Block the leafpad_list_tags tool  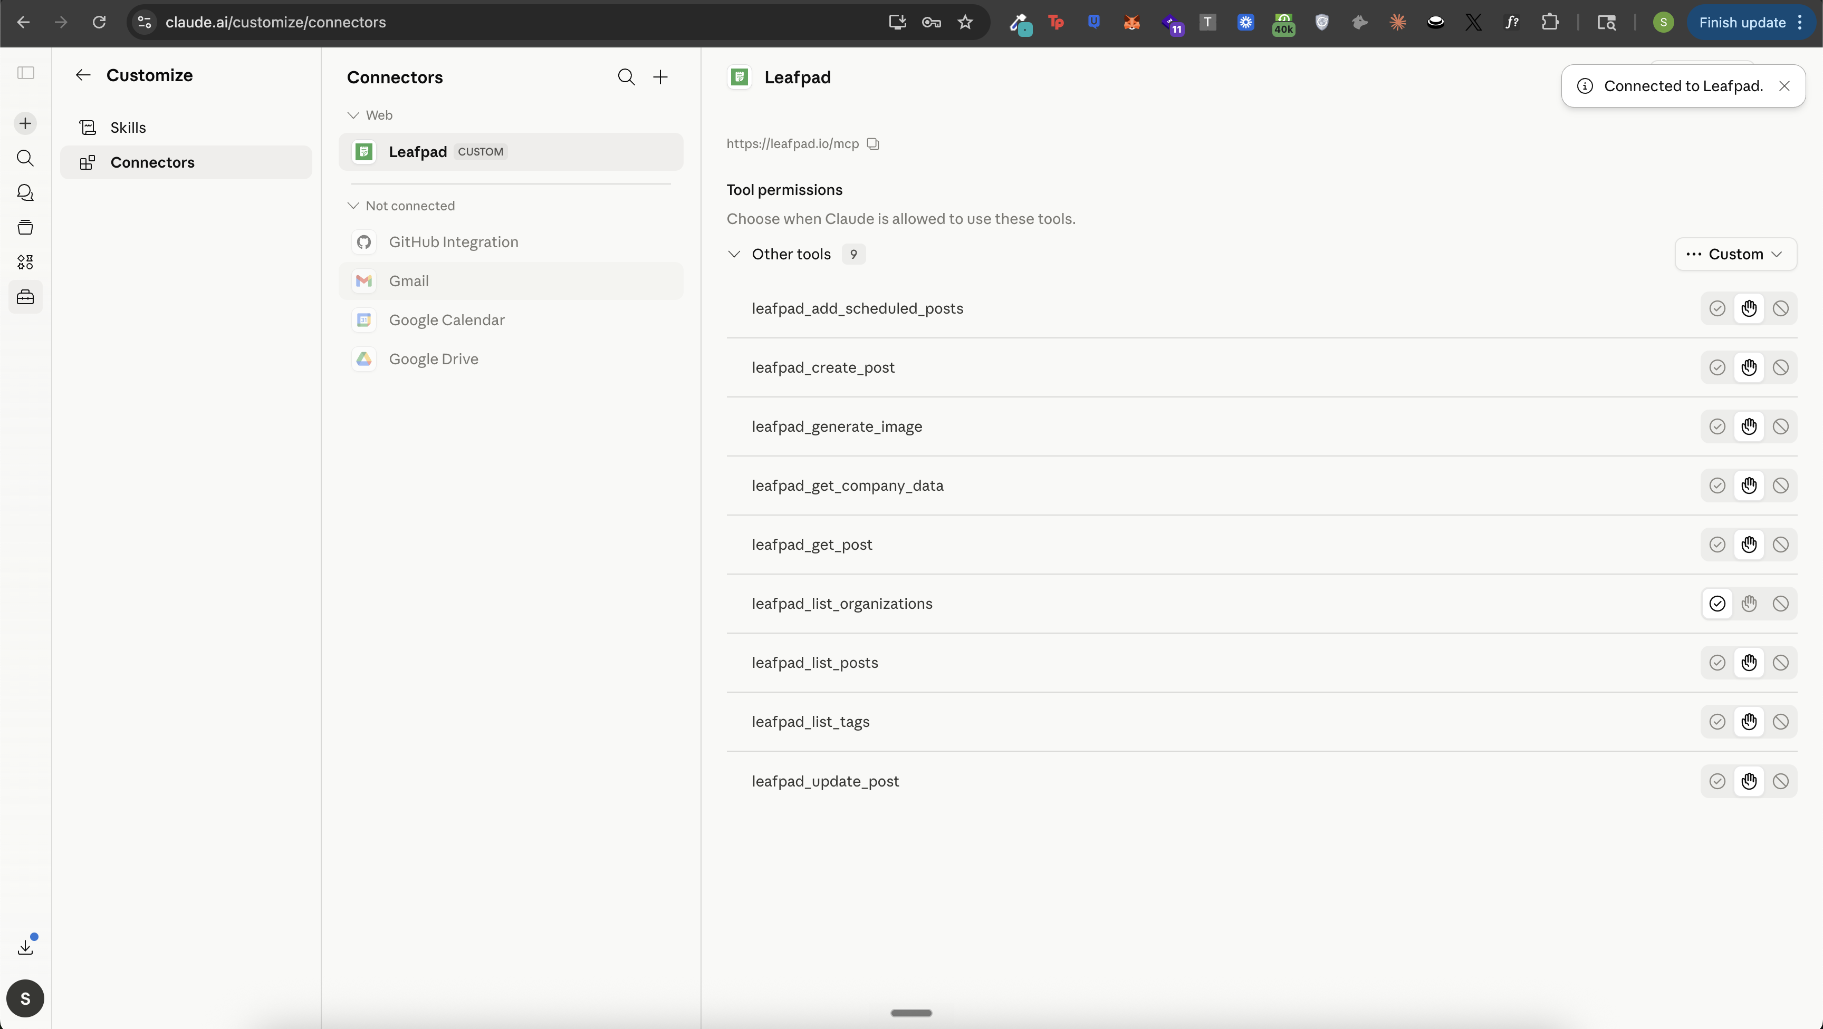tap(1781, 722)
